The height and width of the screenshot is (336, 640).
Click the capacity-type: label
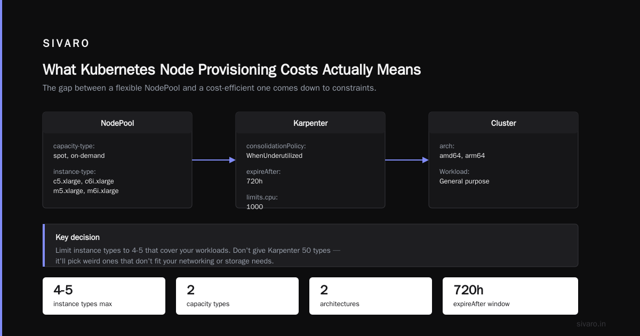pyautogui.click(x=74, y=146)
